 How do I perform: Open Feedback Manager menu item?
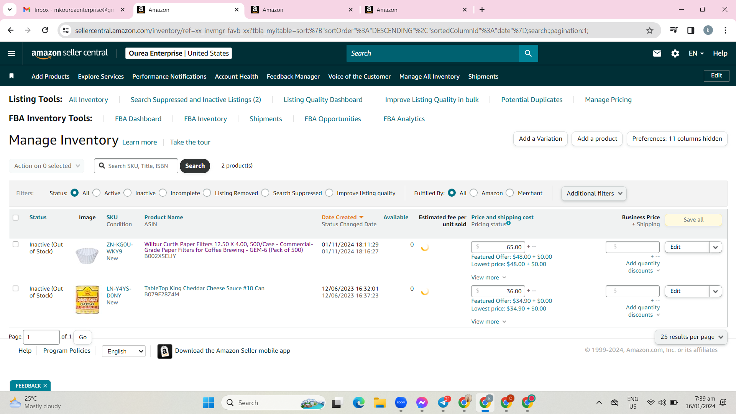[293, 76]
